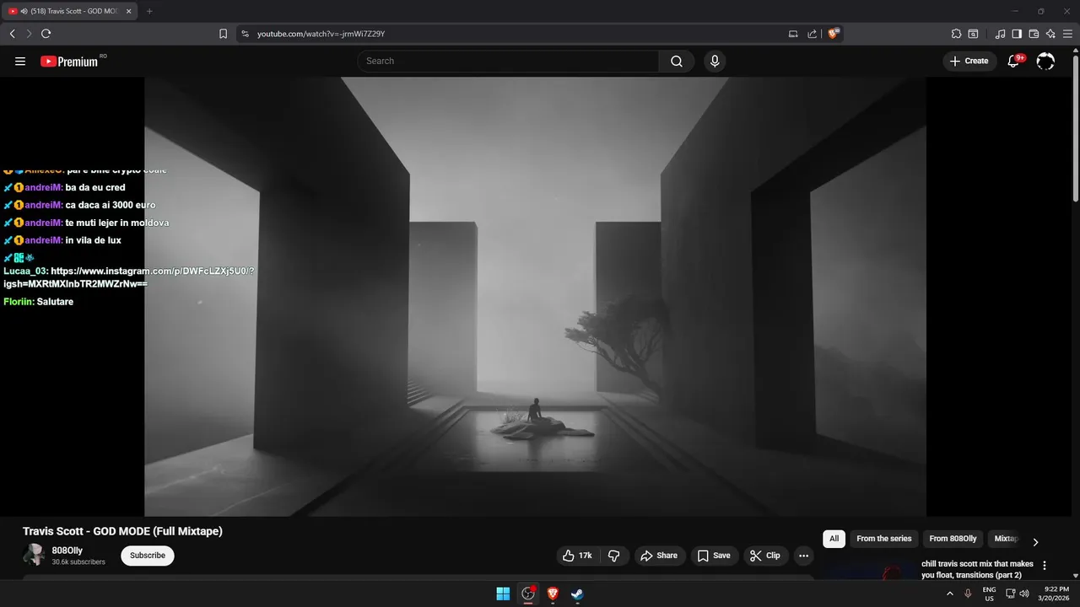Share the Travis Scott video
This screenshot has height=607, width=1080.
659,556
